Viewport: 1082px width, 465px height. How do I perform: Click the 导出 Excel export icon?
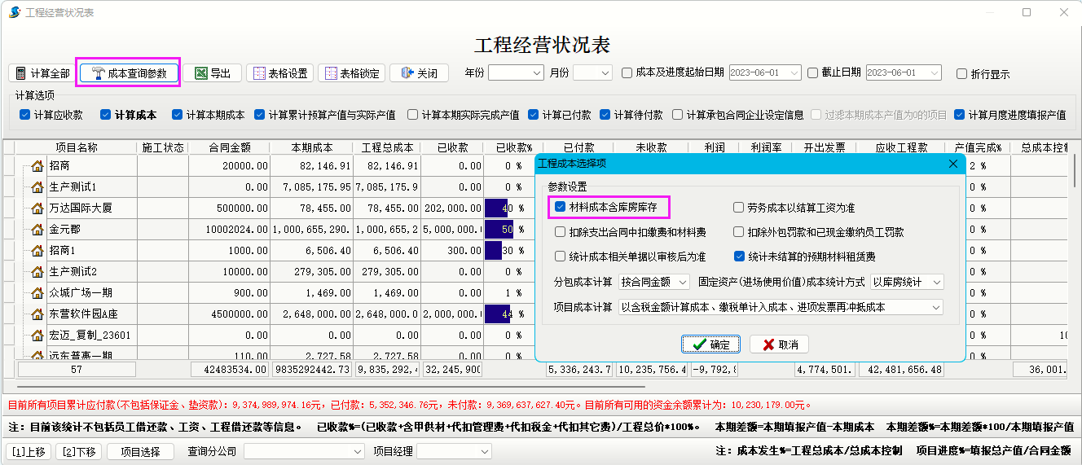click(200, 73)
